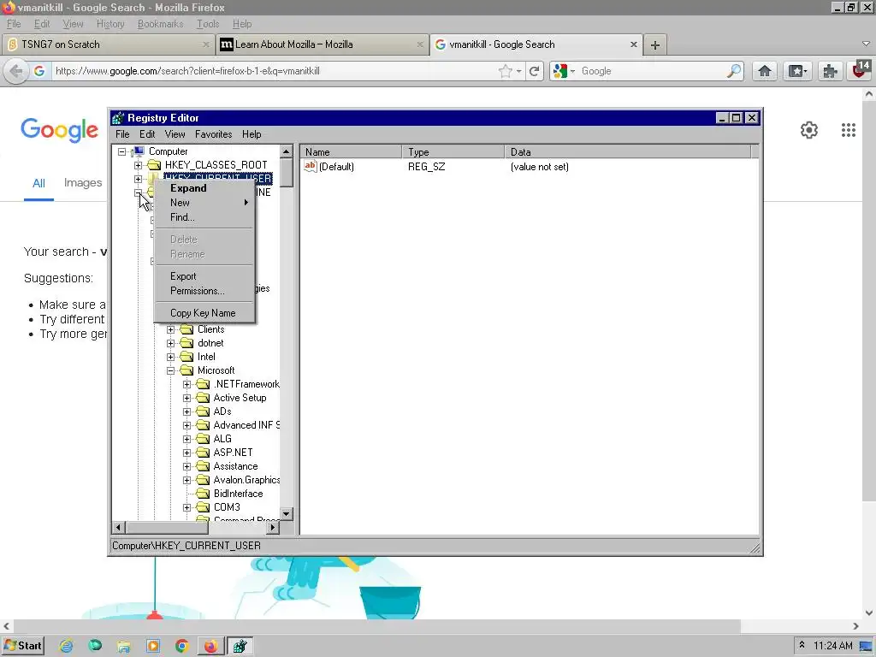Expand the Intel key
Viewport: 876px width, 657px height.
[171, 357]
